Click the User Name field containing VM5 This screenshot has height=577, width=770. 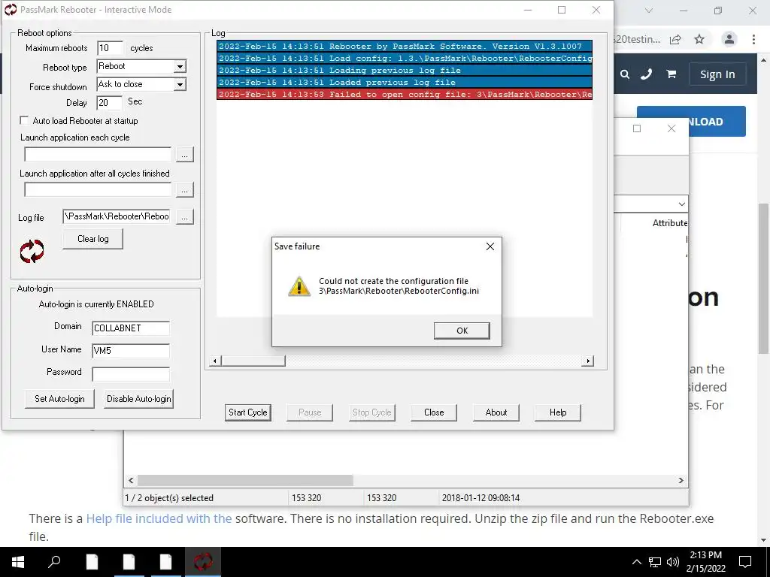point(131,351)
